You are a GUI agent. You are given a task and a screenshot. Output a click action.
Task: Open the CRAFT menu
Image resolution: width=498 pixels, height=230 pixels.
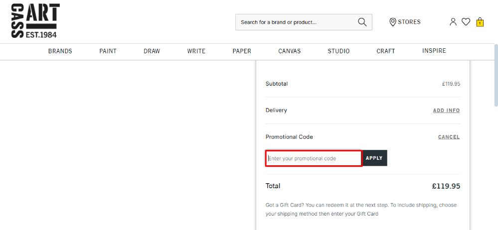tap(385, 51)
